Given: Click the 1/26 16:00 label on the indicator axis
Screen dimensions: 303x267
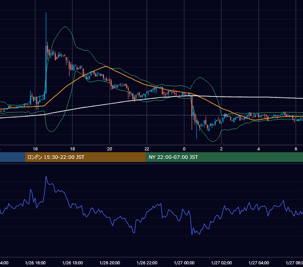Looking at the screenshot, I should point(35,263).
